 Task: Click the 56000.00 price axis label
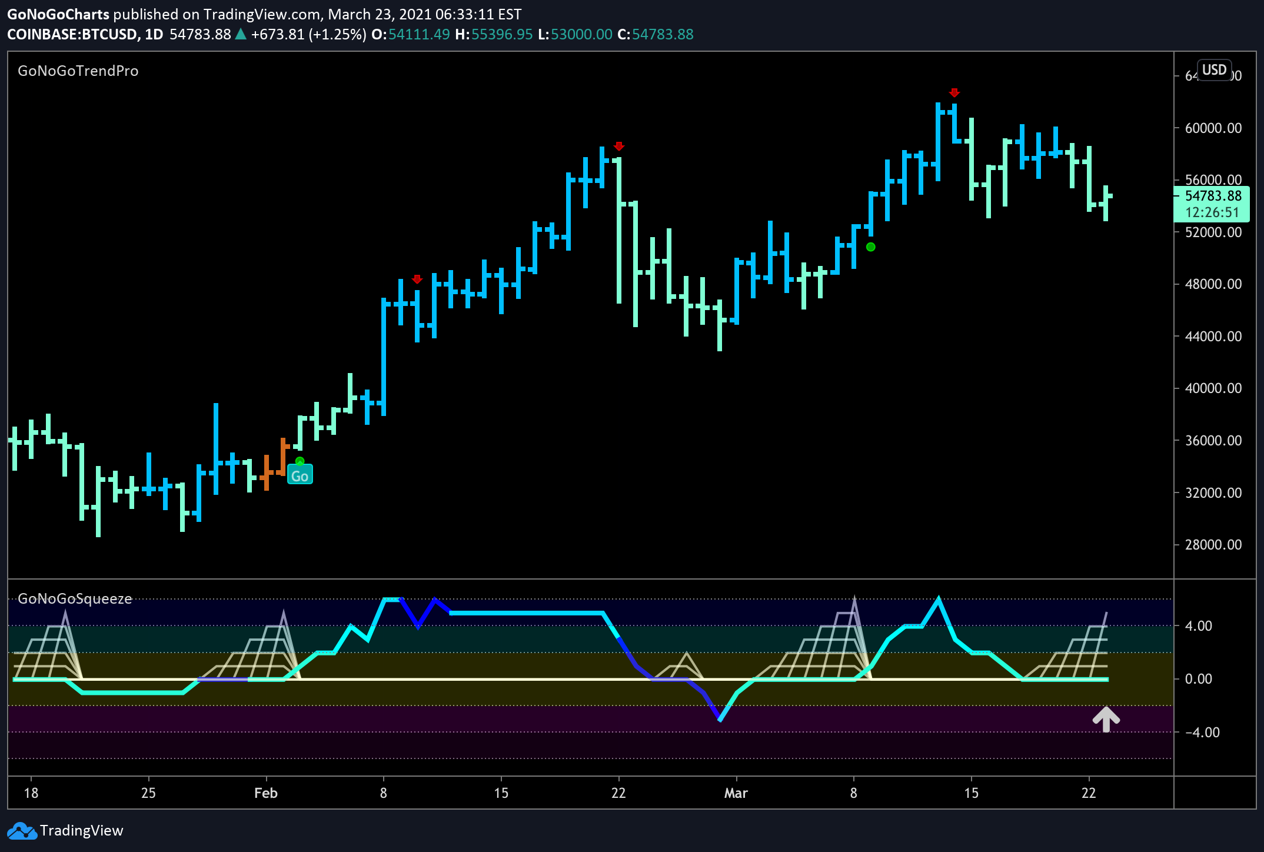coord(1213,180)
